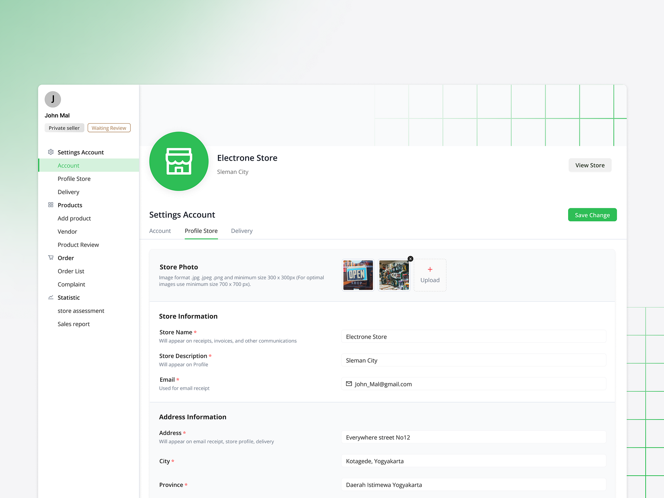Click the Order cart icon
The height and width of the screenshot is (498, 664).
pyautogui.click(x=51, y=258)
